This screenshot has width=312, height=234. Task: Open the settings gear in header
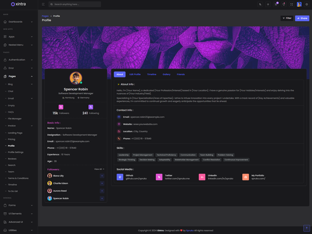coord(307,4)
